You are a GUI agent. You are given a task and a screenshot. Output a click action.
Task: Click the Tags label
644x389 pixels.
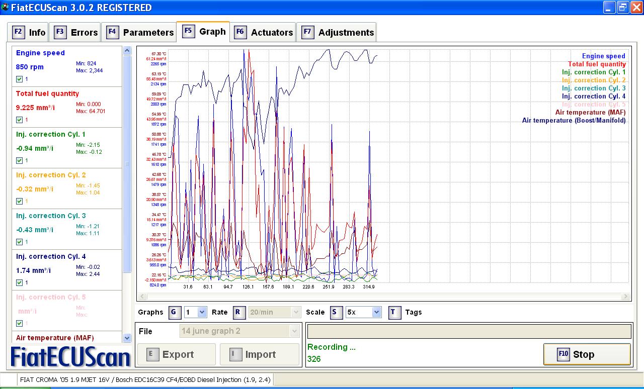pos(413,312)
